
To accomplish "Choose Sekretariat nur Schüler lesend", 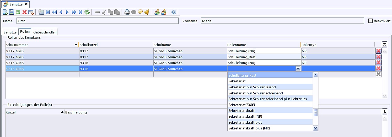I will [270, 87].
